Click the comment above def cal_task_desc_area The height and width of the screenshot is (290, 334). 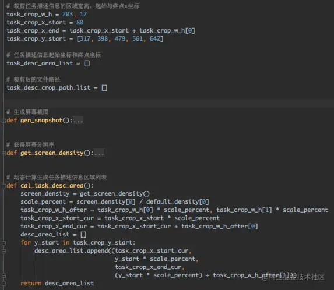tap(57, 178)
